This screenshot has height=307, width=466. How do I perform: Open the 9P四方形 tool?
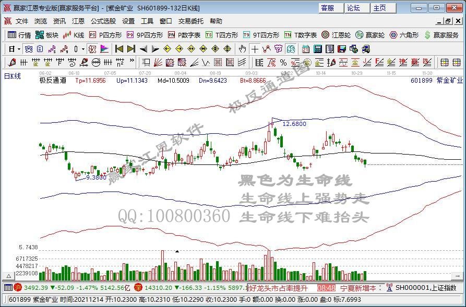pos(145,35)
